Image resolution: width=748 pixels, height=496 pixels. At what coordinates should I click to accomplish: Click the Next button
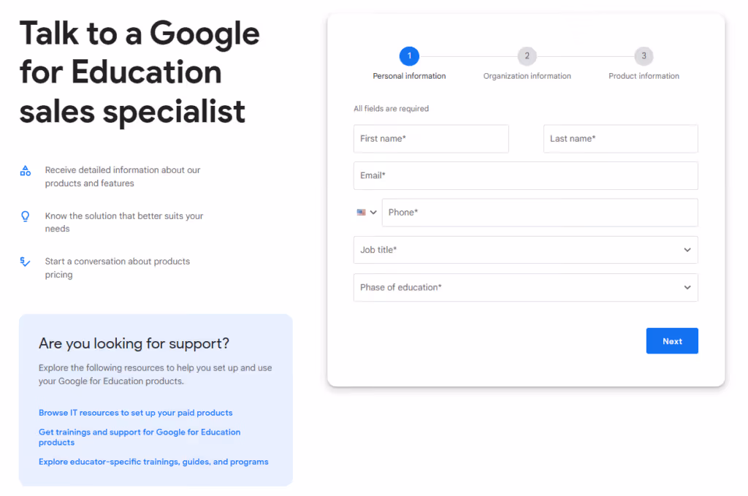click(671, 340)
